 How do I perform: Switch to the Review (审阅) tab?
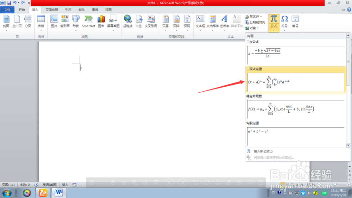tap(95, 10)
